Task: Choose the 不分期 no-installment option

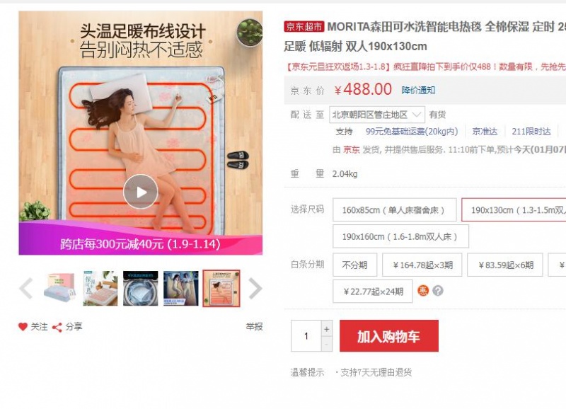Action: click(355, 265)
